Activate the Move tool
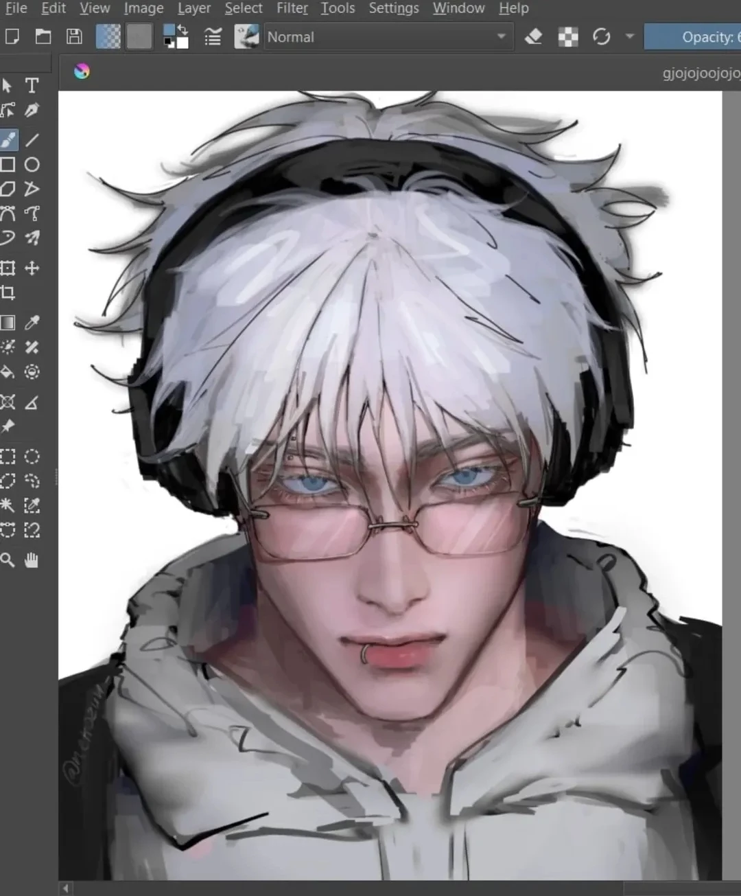 coord(32,268)
